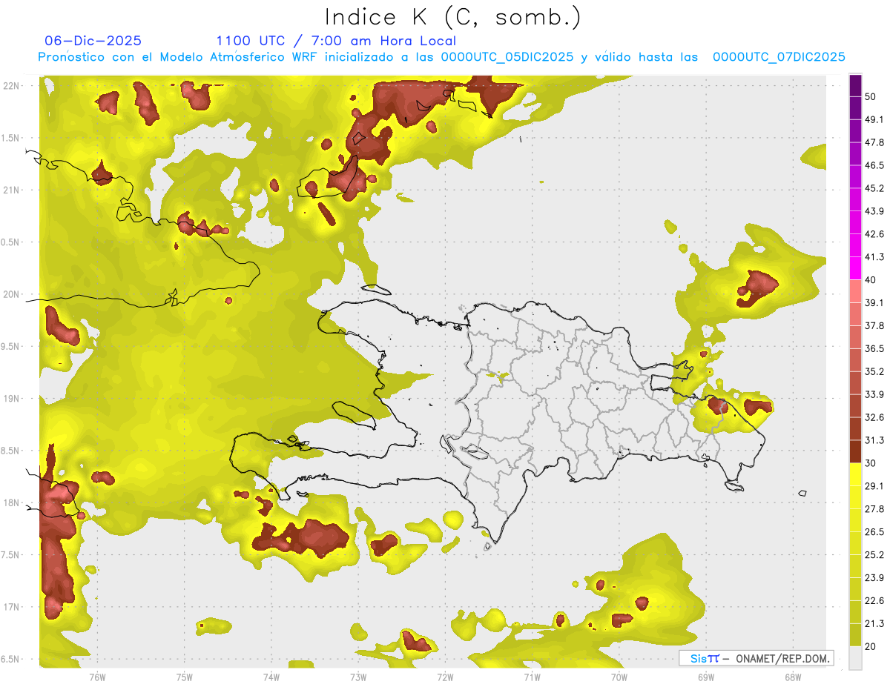Click the colorbar value '31.3'
Viewport: 890px width, 687px height.
pyautogui.click(x=874, y=440)
